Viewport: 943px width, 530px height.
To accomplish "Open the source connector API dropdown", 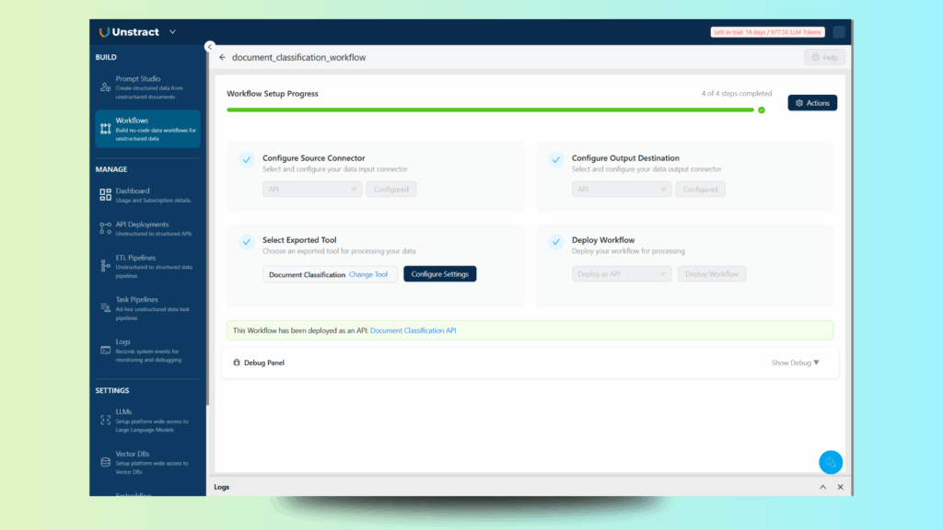I will [x=312, y=189].
